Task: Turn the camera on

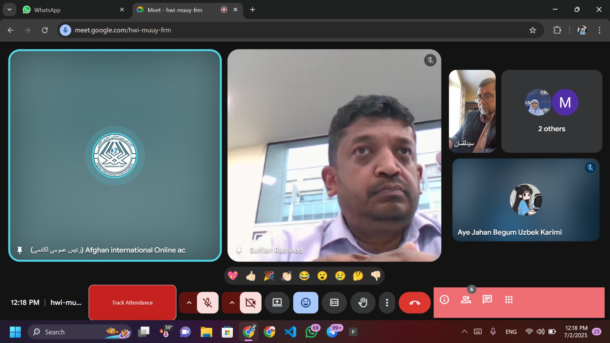Action: point(250,303)
